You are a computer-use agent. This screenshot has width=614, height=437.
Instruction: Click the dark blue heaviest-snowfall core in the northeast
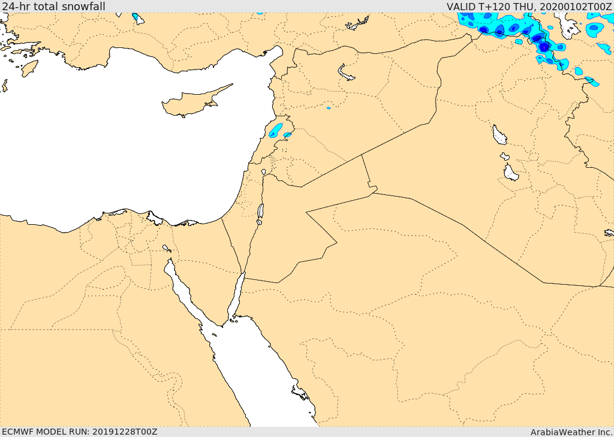tap(544, 47)
